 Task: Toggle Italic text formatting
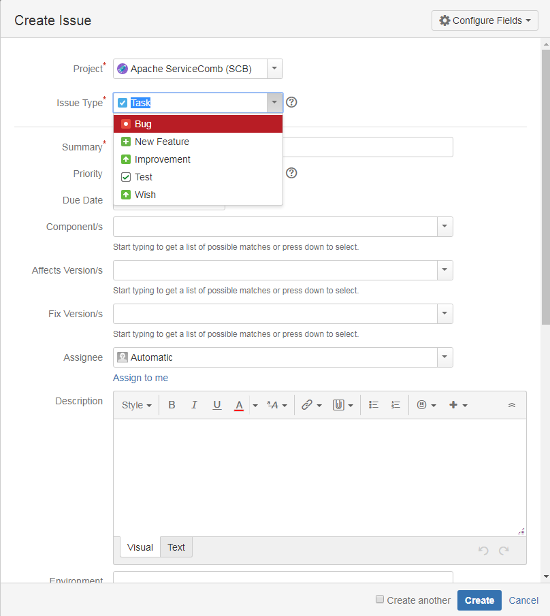pos(194,405)
